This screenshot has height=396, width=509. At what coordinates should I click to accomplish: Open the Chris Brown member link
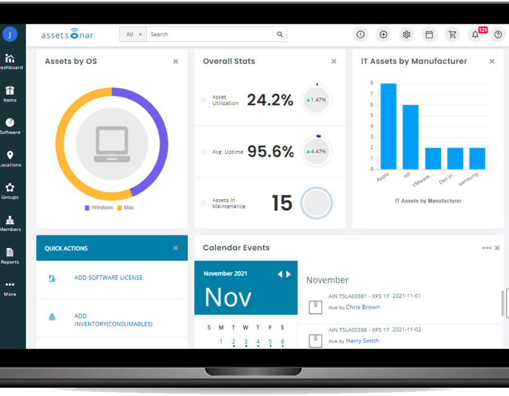click(363, 307)
